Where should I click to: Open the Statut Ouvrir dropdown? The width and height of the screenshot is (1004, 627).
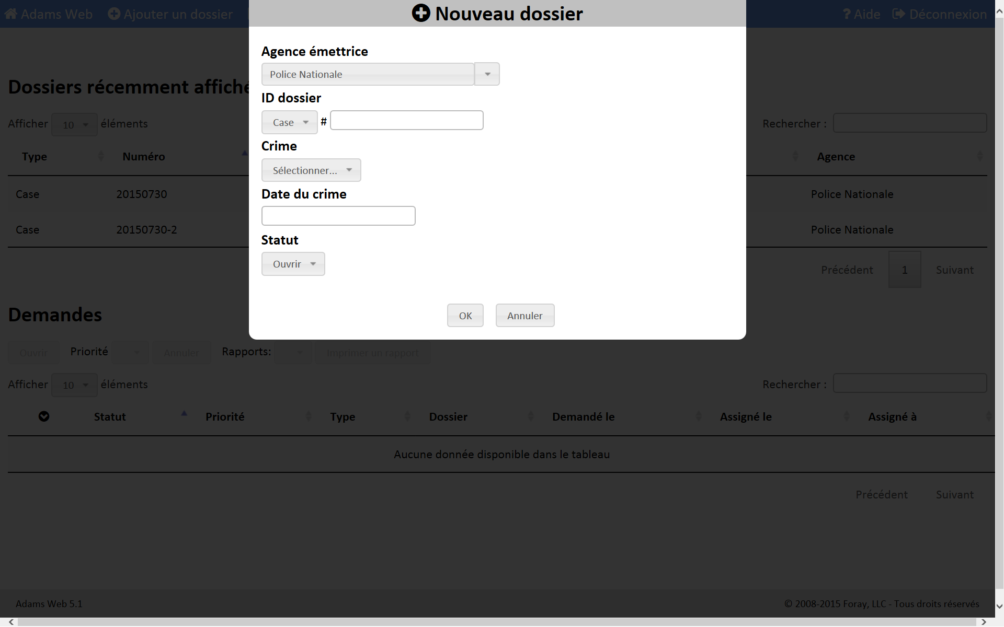293,264
